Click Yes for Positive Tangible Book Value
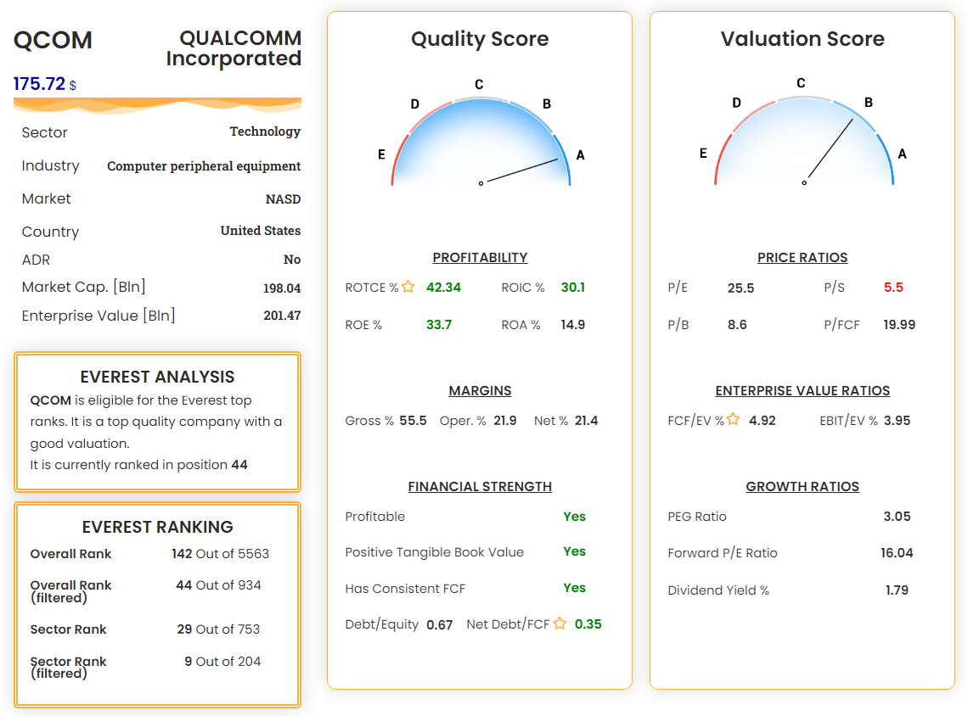Image resolution: width=968 pixels, height=716 pixels. point(574,551)
